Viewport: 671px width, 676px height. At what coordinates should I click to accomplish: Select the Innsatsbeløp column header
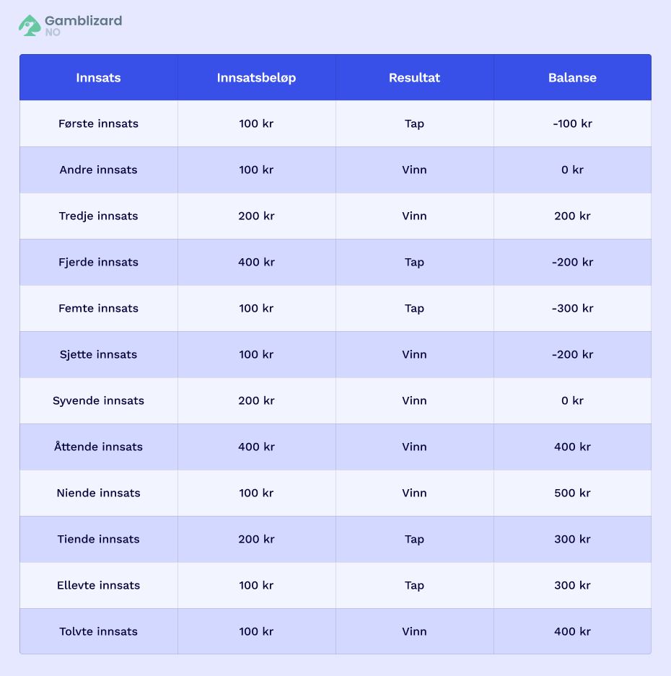(x=257, y=78)
